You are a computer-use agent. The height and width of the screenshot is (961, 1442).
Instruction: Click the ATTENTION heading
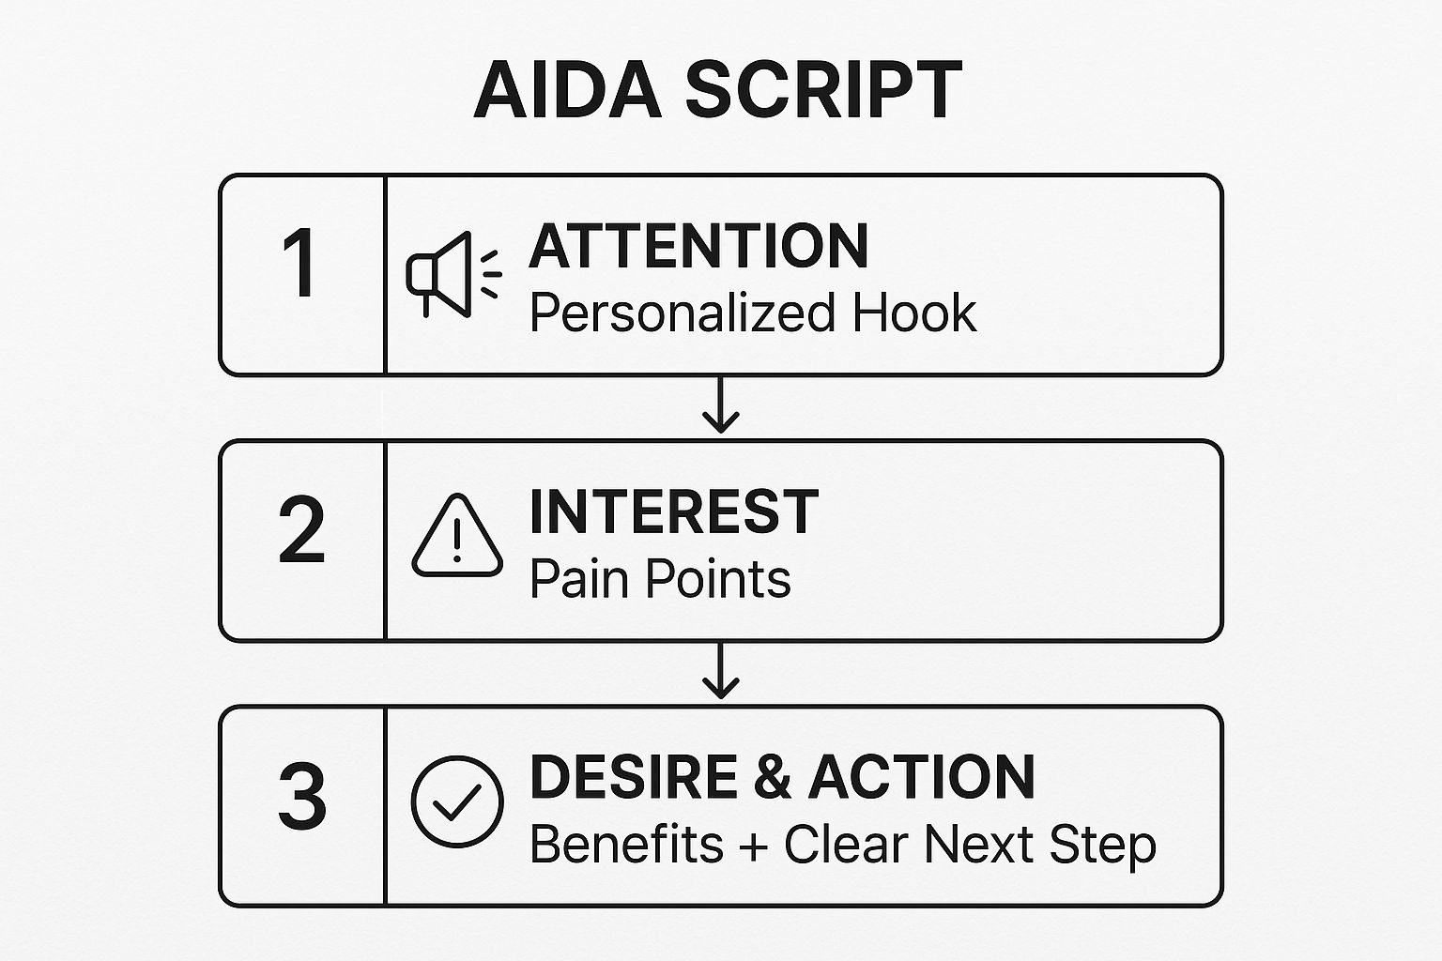[x=698, y=247]
